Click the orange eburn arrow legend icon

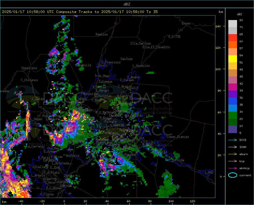233,154
